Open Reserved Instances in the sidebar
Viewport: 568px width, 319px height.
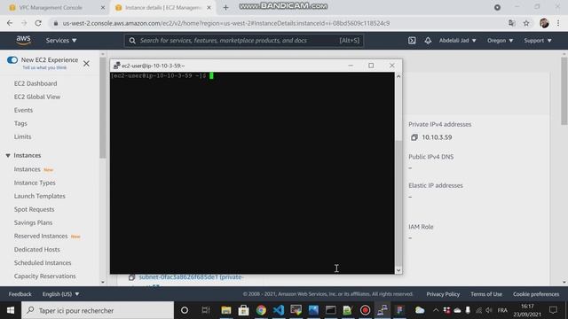[41, 237]
